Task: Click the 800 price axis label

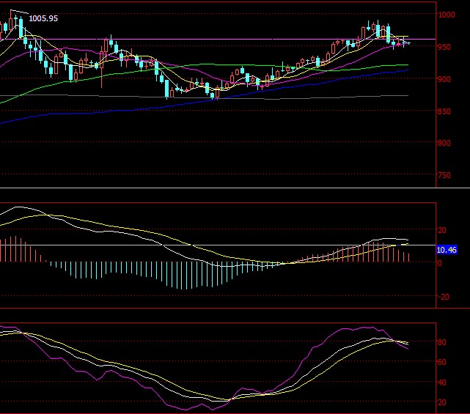Action: [444, 143]
